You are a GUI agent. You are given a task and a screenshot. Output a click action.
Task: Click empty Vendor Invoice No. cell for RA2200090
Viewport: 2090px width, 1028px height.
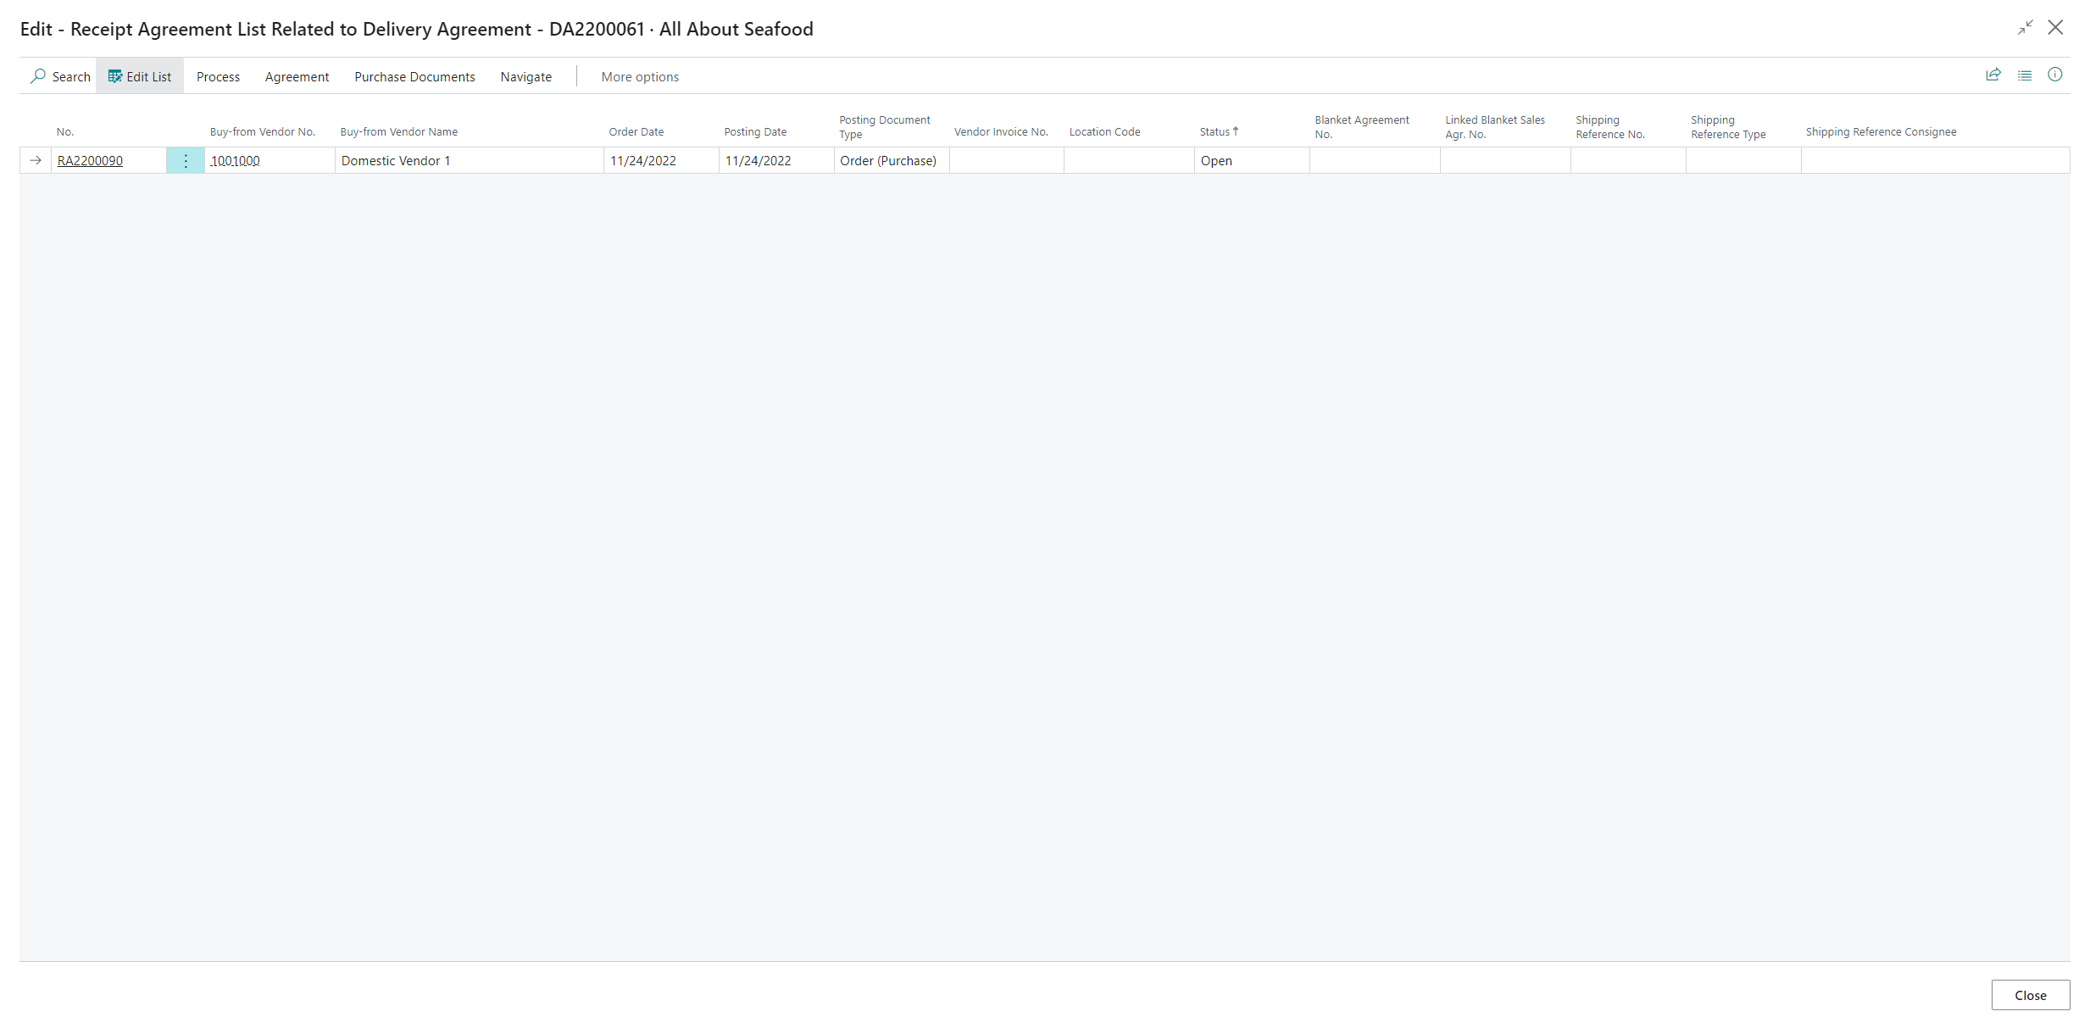(x=1007, y=160)
